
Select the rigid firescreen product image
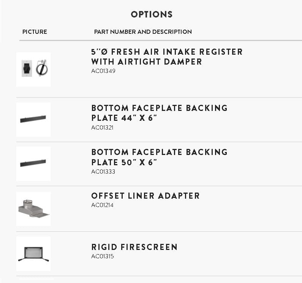coord(33,254)
